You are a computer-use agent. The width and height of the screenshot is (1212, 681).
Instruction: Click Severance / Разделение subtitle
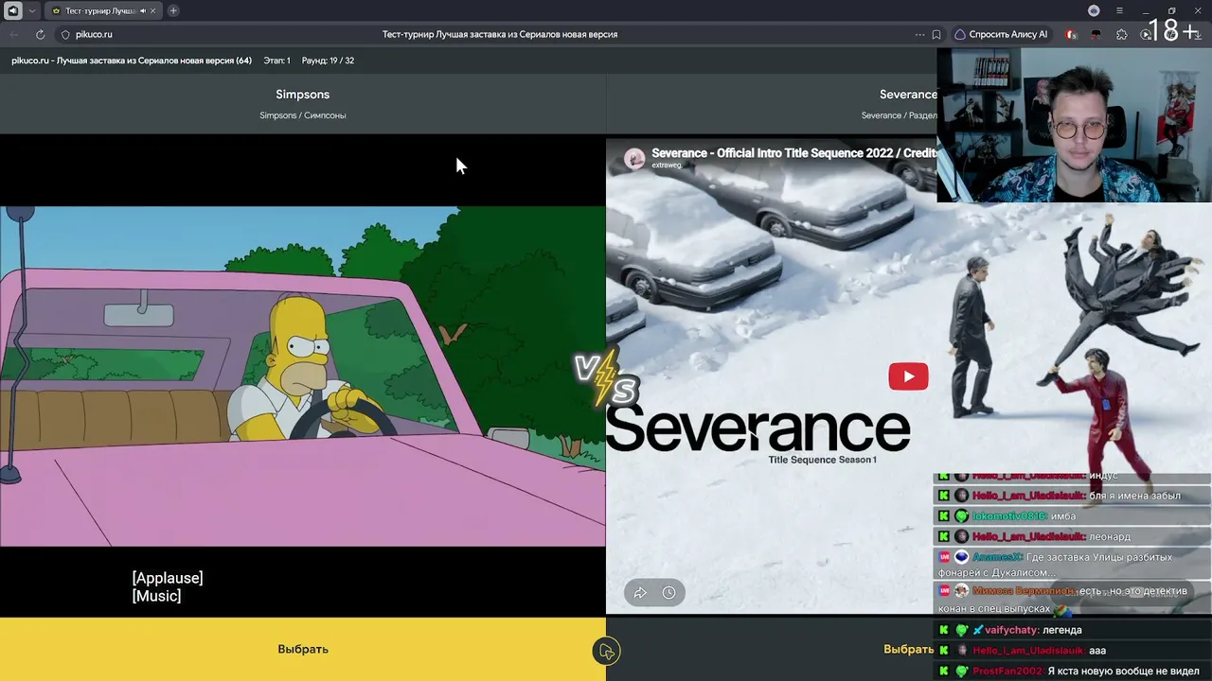point(900,115)
